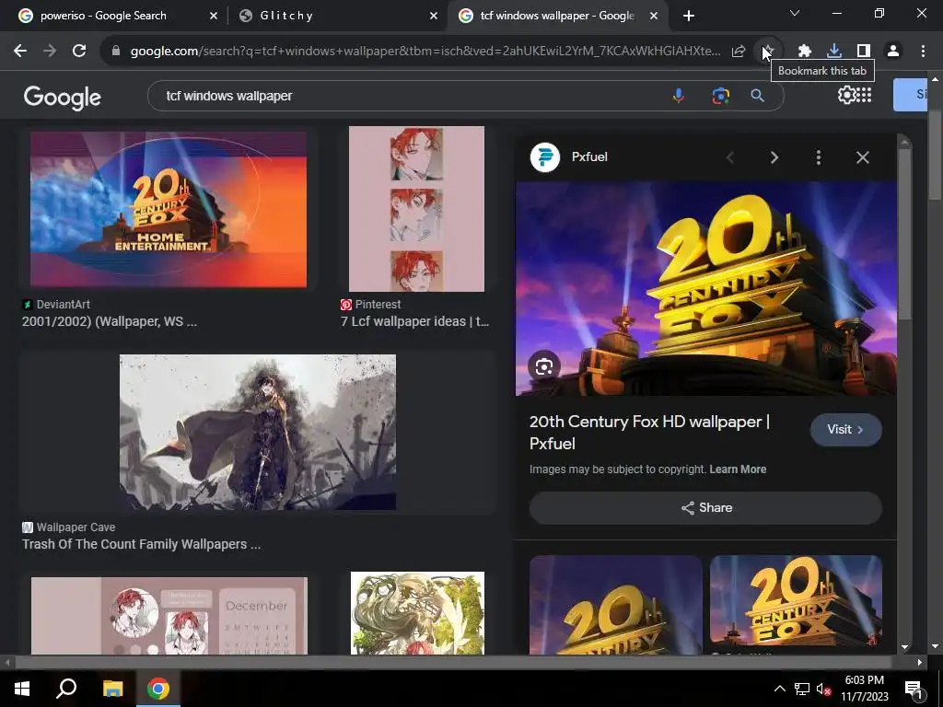Open the Chrome downloads icon
Screen dimensions: 943x707
pyautogui.click(x=834, y=52)
